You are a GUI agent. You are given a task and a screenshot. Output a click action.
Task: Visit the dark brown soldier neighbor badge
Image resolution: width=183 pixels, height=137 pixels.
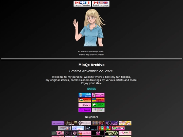(x=71, y=123)
